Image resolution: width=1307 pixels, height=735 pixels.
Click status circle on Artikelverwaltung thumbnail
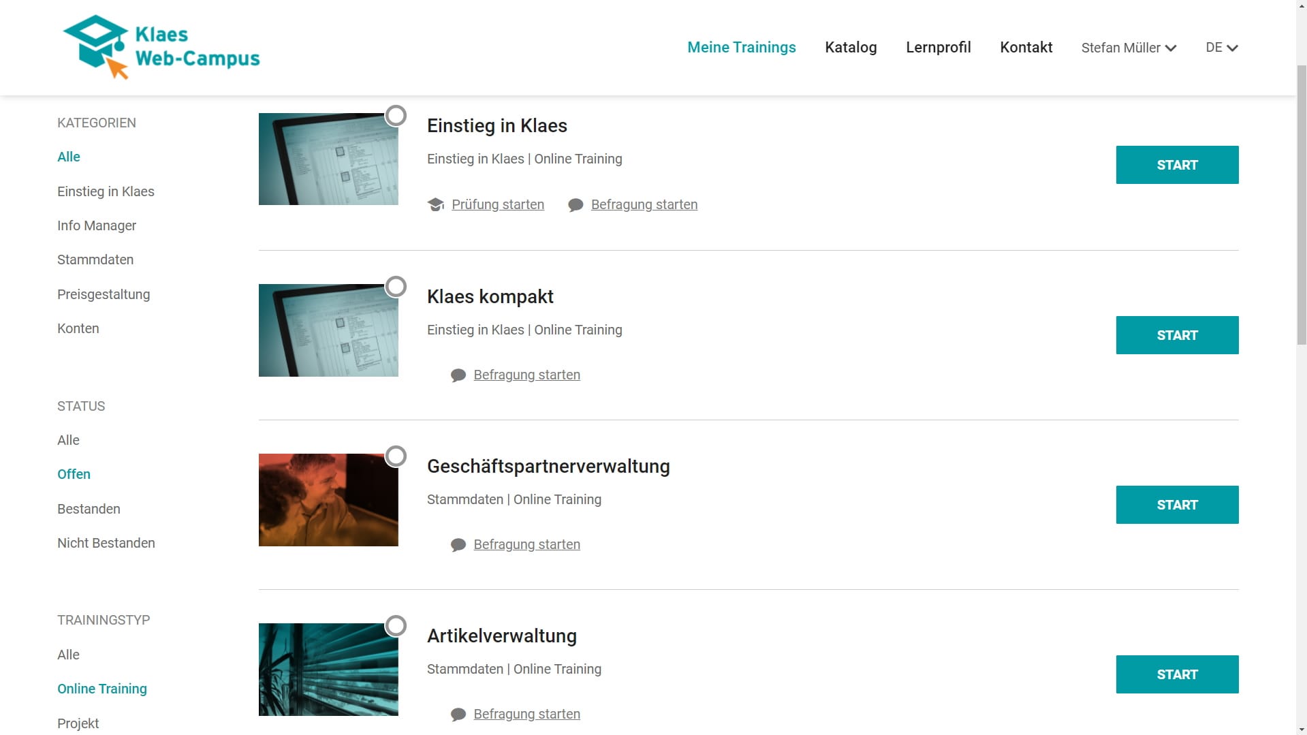[396, 626]
